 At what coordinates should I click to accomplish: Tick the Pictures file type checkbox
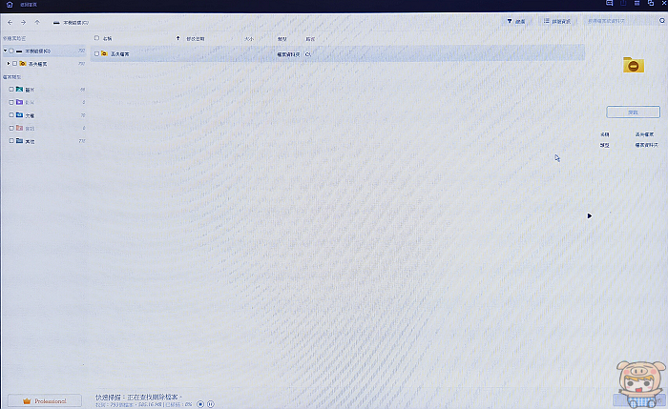(11, 89)
